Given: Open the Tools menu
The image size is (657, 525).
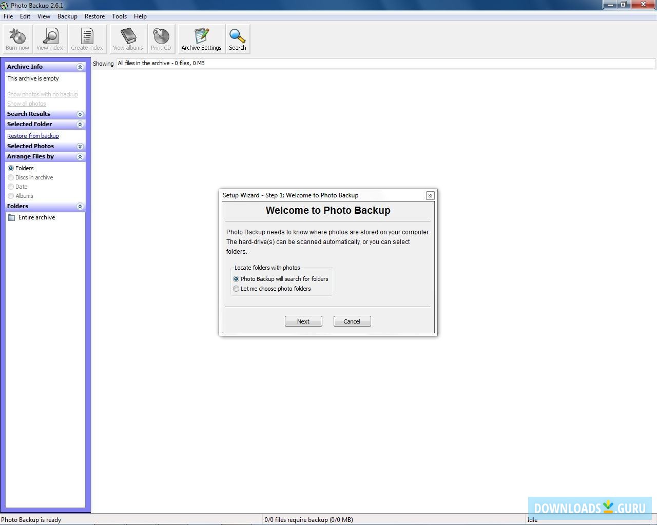Looking at the screenshot, I should [119, 16].
